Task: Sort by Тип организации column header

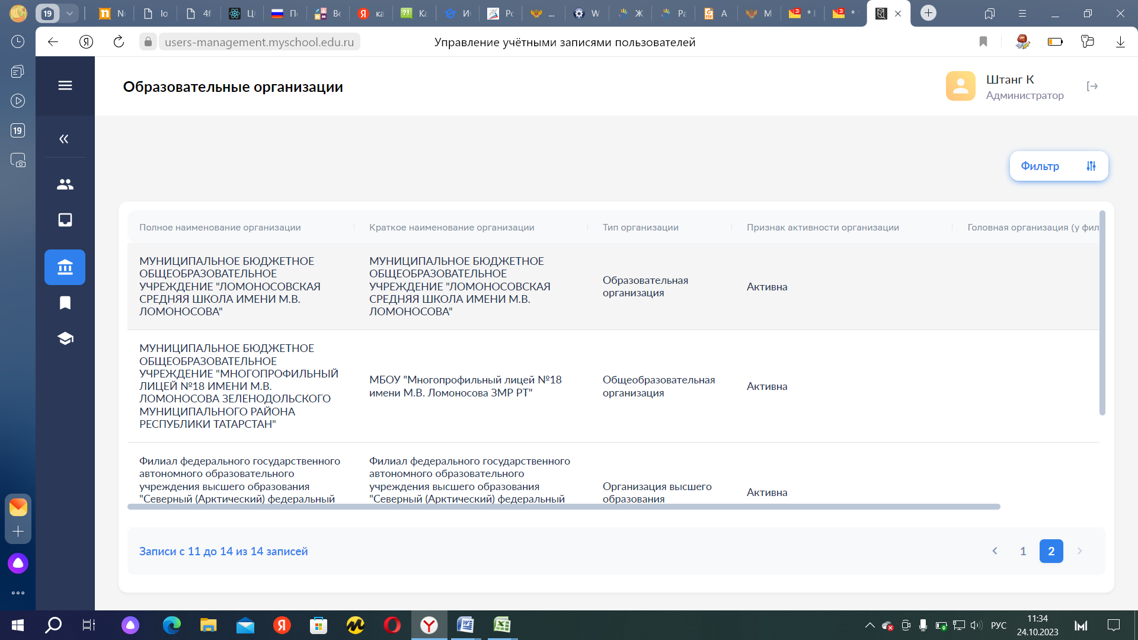Action: 640,228
